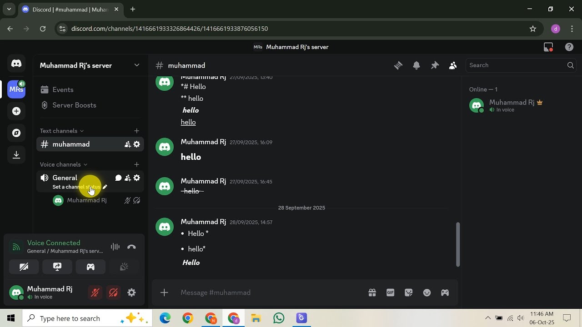Open Discord direct messages home icon
Image resolution: width=582 pixels, height=327 pixels.
pos(16,64)
